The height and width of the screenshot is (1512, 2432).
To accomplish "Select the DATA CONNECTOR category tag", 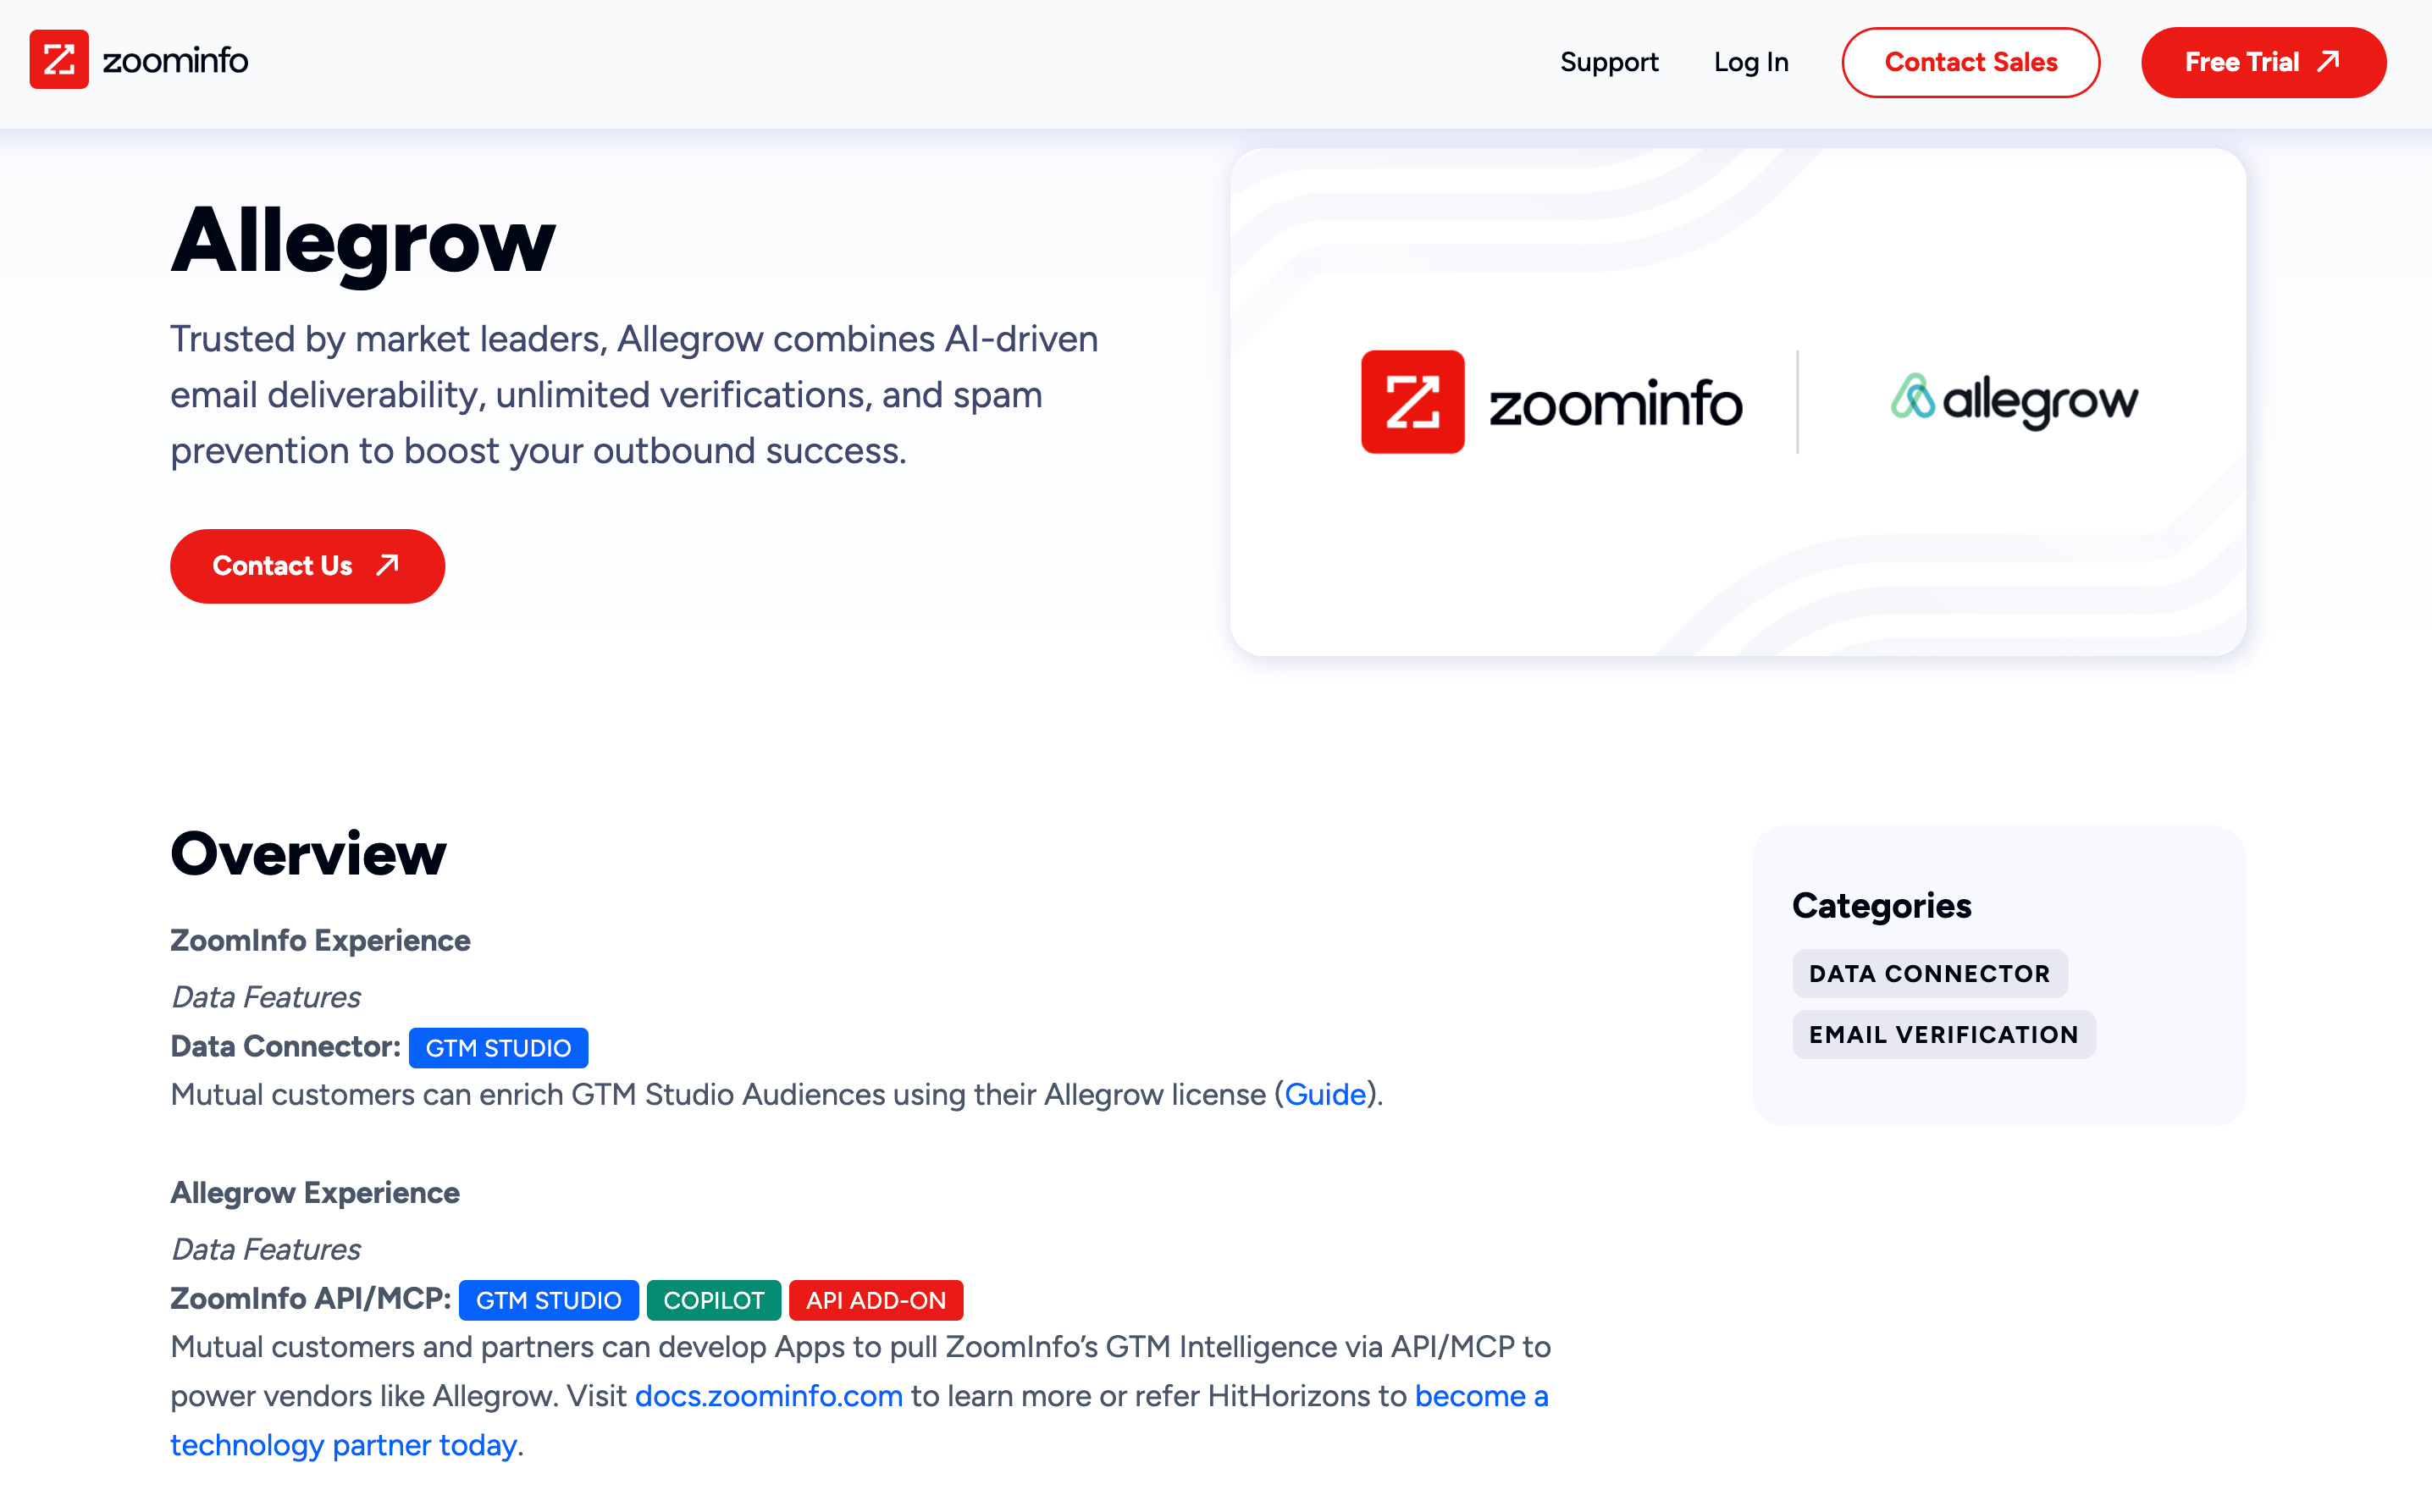I will coord(1929,972).
